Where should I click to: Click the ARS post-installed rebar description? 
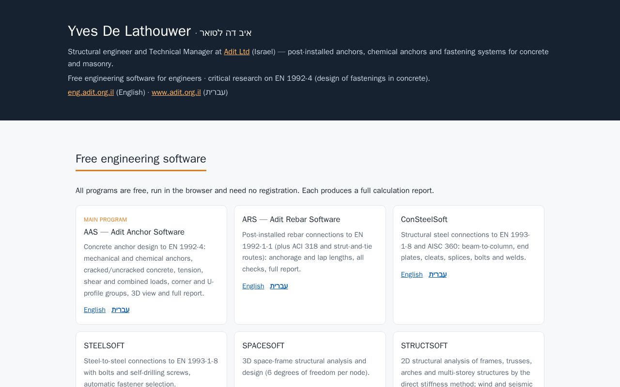click(x=307, y=252)
